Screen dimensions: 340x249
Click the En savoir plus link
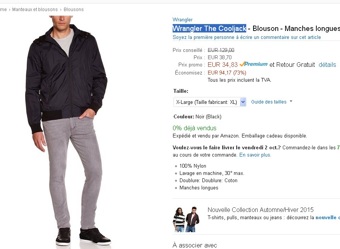(x=255, y=155)
